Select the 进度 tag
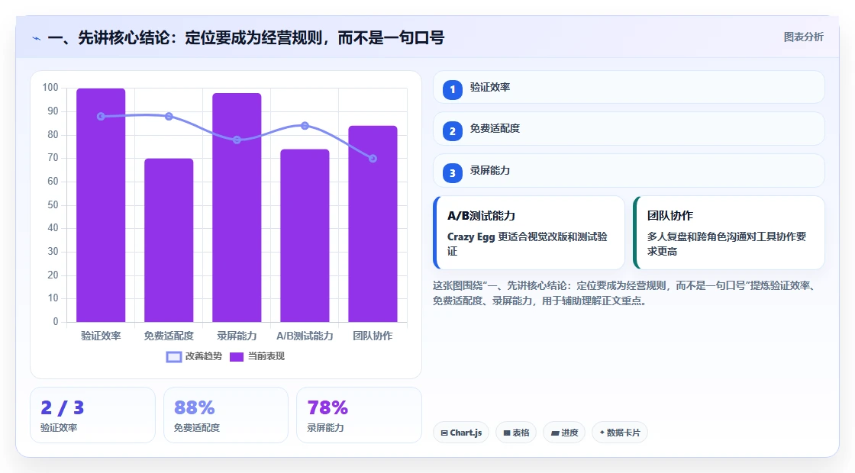 tap(564, 433)
